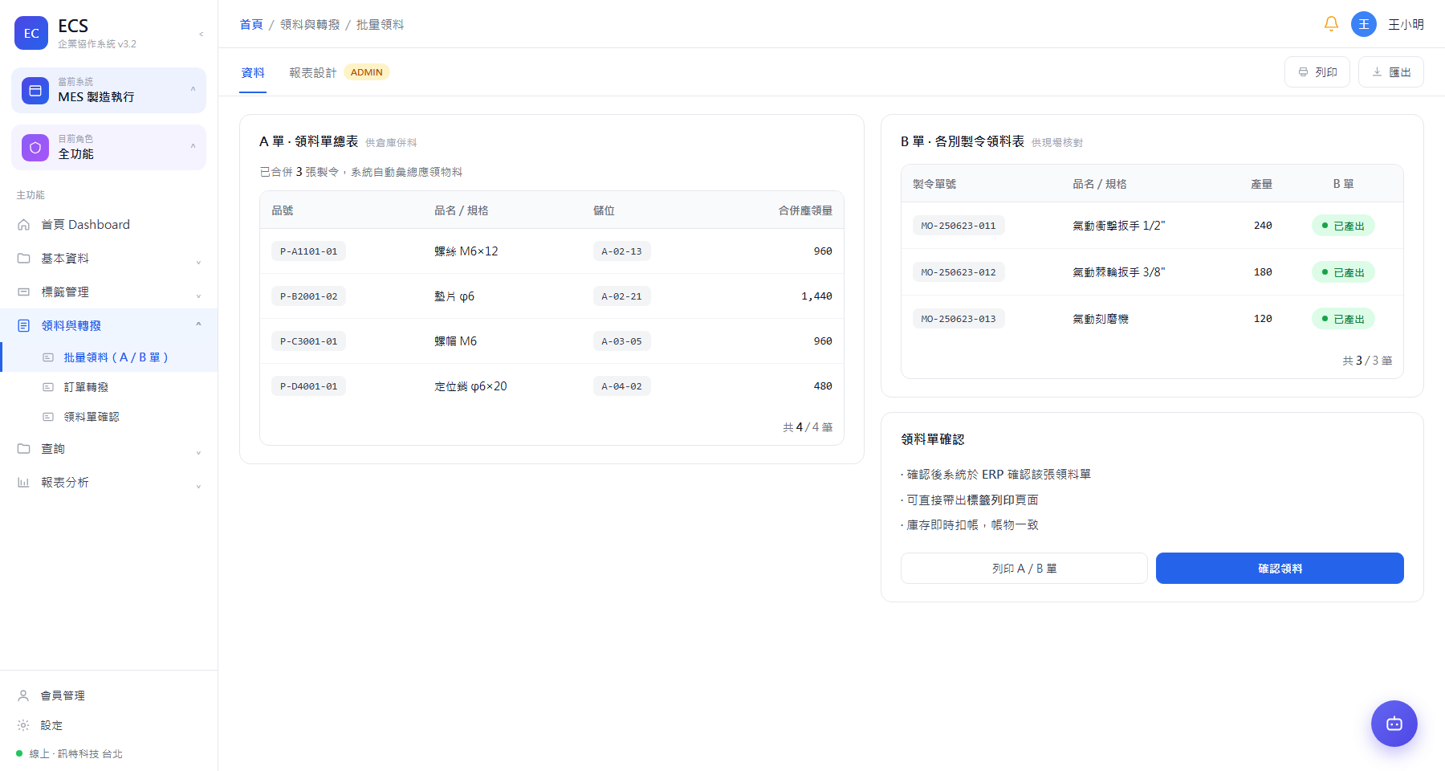The height and width of the screenshot is (771, 1445).
Task: Click the 列印 button
Action: [x=1317, y=72]
